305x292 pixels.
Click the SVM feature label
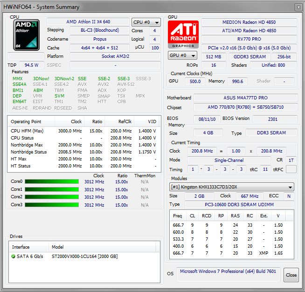(x=59, y=96)
